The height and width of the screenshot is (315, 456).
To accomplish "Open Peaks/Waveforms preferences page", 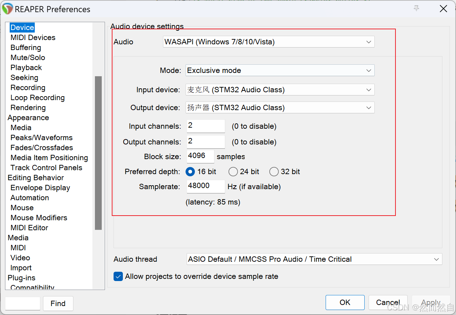I will pyautogui.click(x=42, y=138).
